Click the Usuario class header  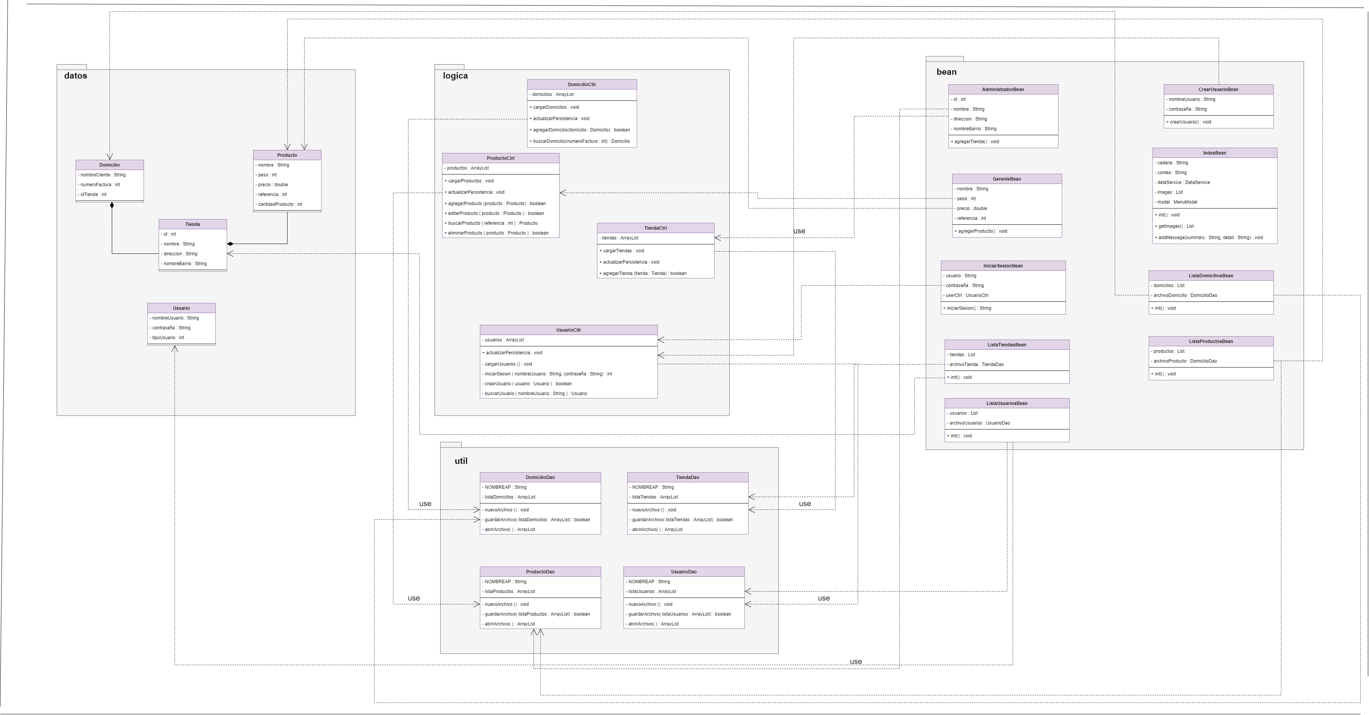click(181, 307)
